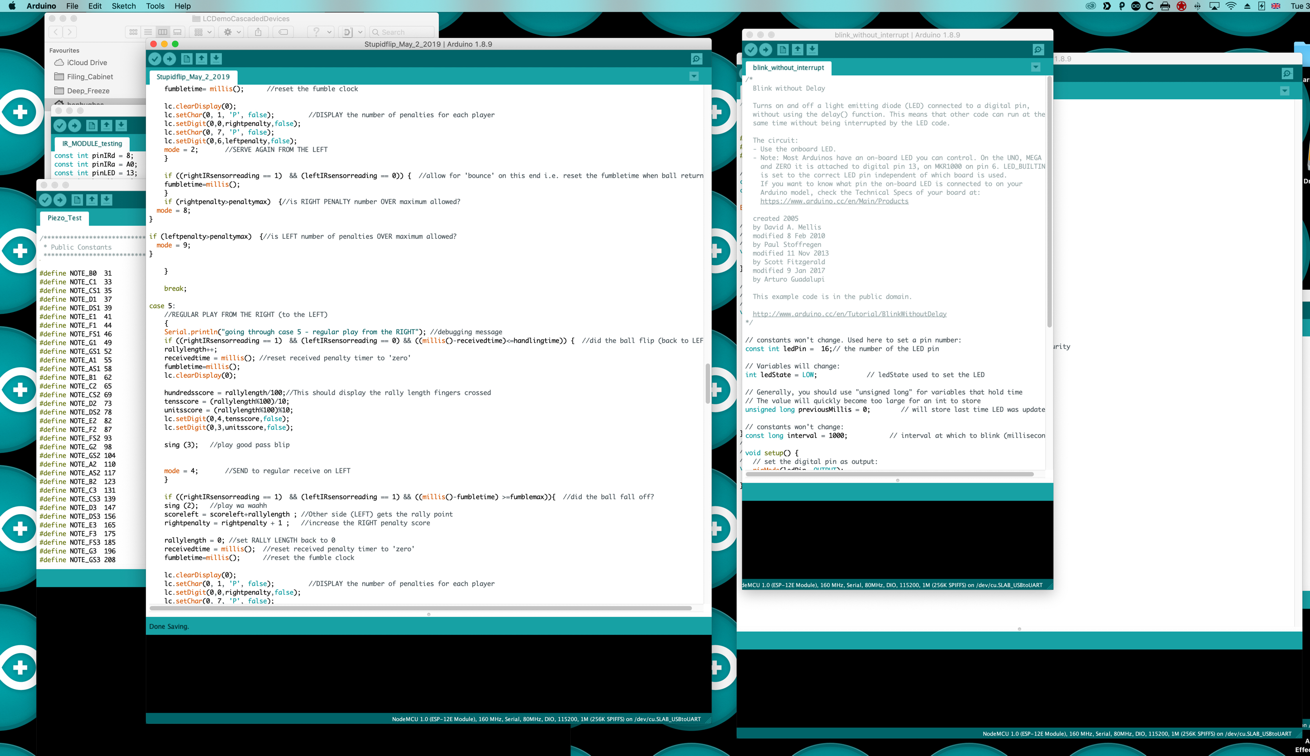The image size is (1310, 756).
Task: Click Open sketch icon in Stupidflip_May_2_2019 window
Action: coord(201,59)
